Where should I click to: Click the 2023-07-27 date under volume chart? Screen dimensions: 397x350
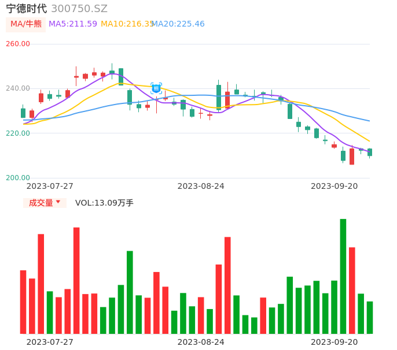tap(50, 342)
